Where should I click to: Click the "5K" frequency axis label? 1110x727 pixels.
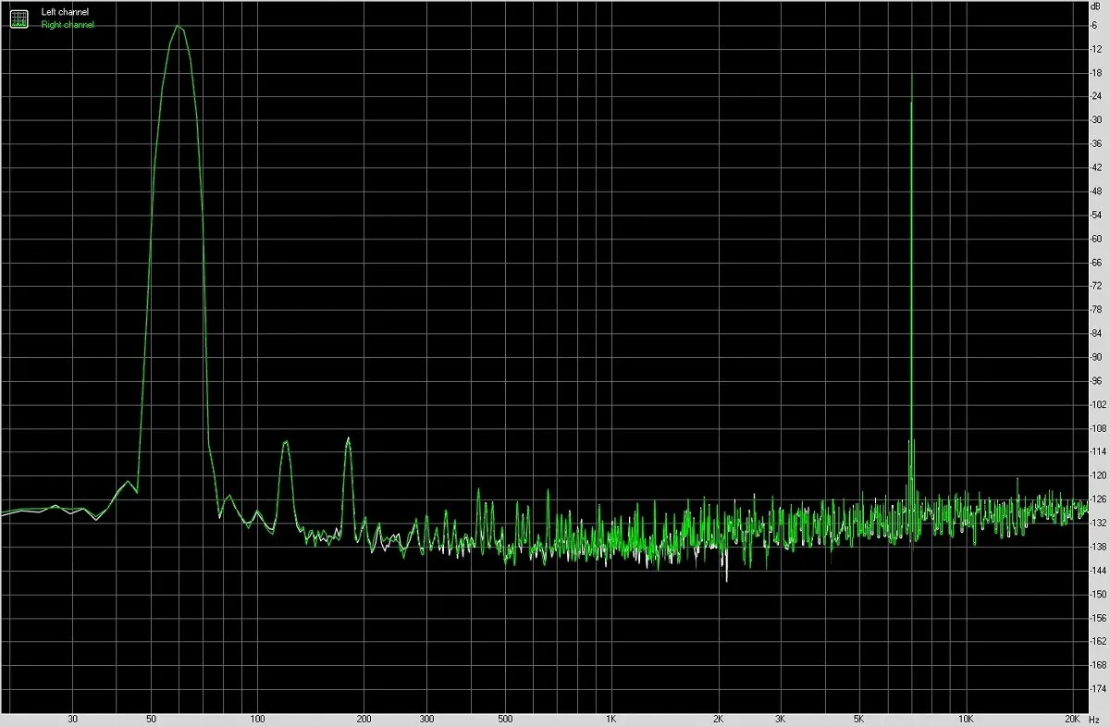tap(859, 719)
